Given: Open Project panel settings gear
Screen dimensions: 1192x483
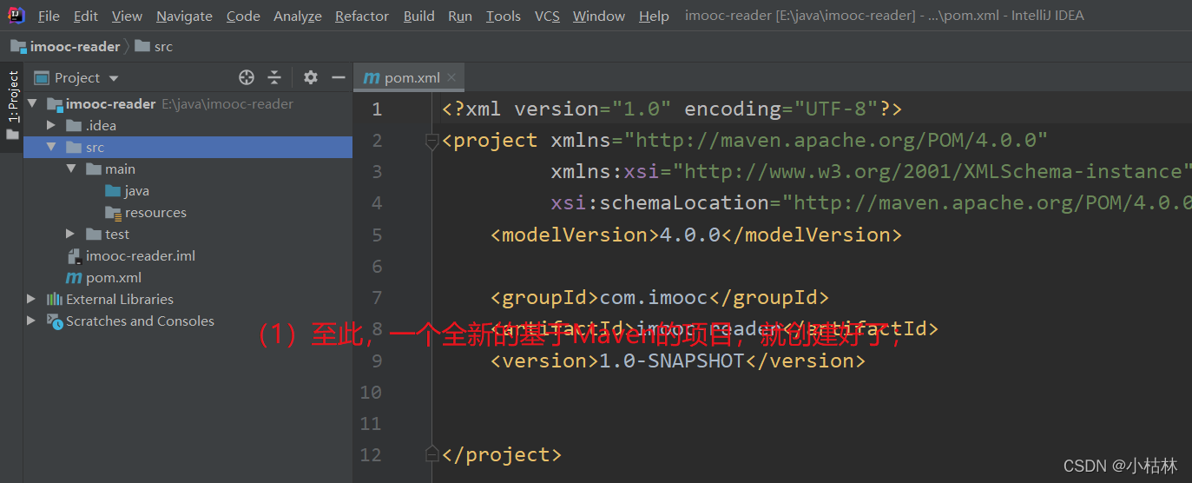Looking at the screenshot, I should 311,77.
